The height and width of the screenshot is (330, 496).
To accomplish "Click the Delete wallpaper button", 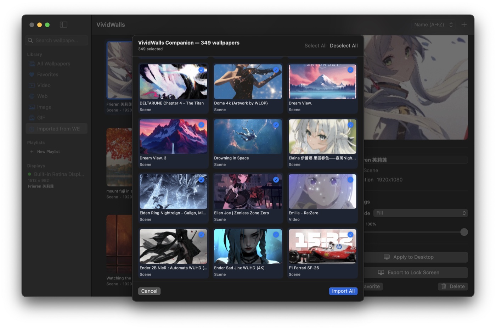I will [453, 286].
